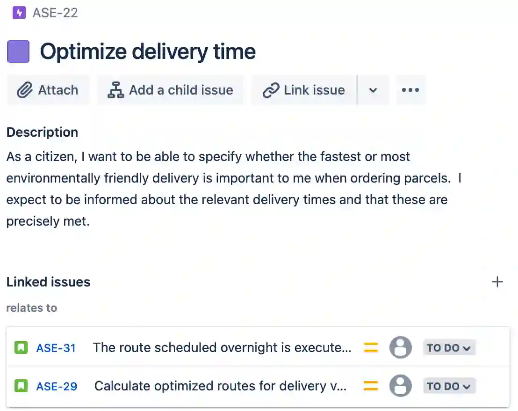Open the ASE-31 issue link
This screenshot has height=411, width=518.
point(56,348)
